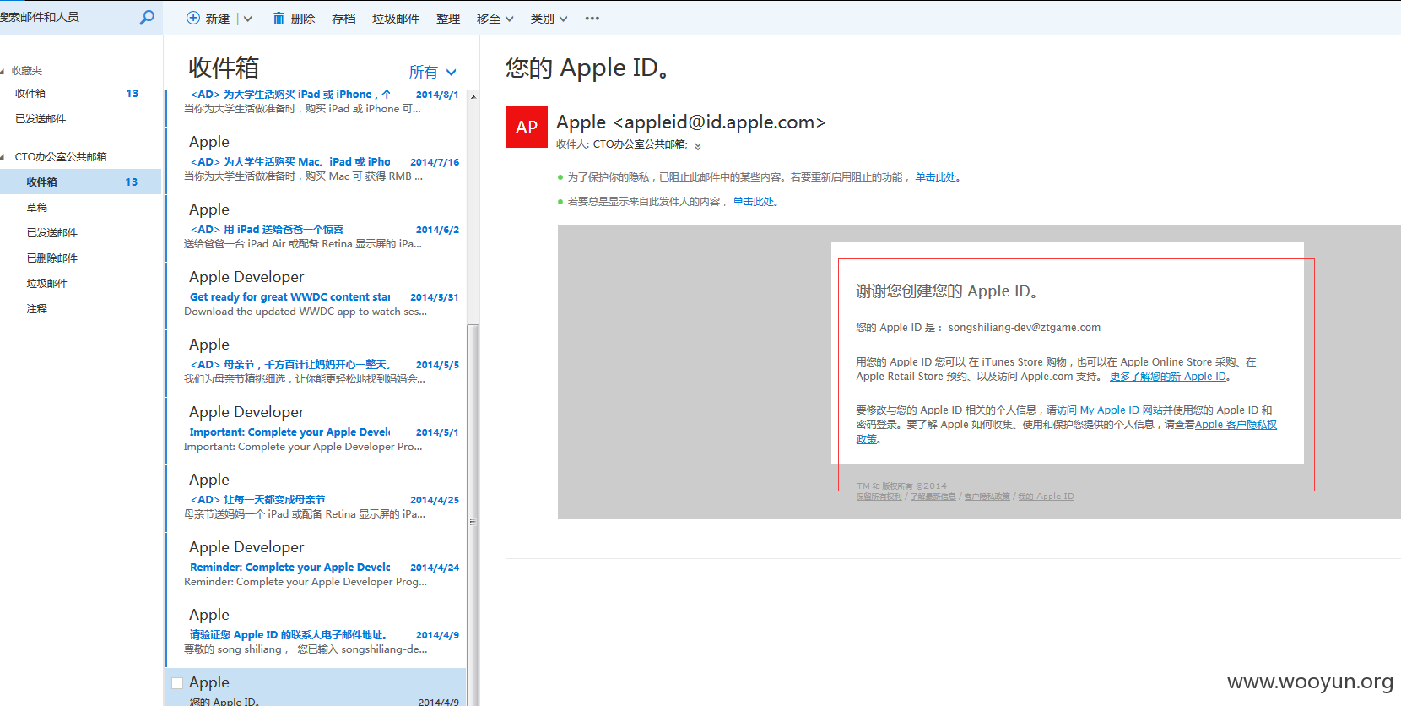Click sender Apple <appleid@id.apple.com>

(x=690, y=122)
